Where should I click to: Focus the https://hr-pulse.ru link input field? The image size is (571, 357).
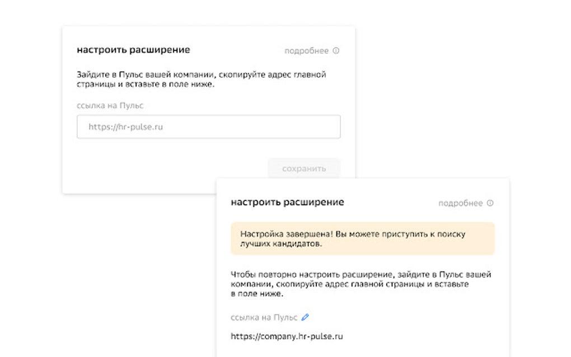point(208,127)
